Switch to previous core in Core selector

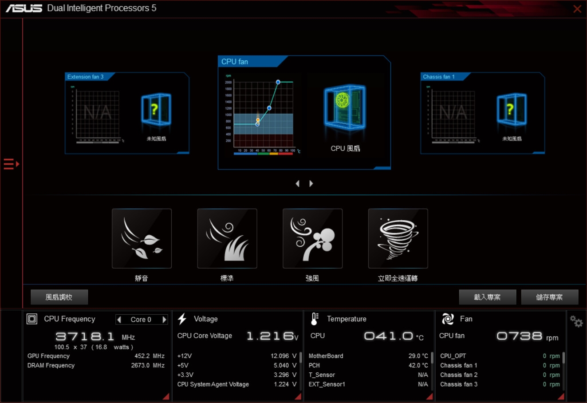(x=119, y=320)
